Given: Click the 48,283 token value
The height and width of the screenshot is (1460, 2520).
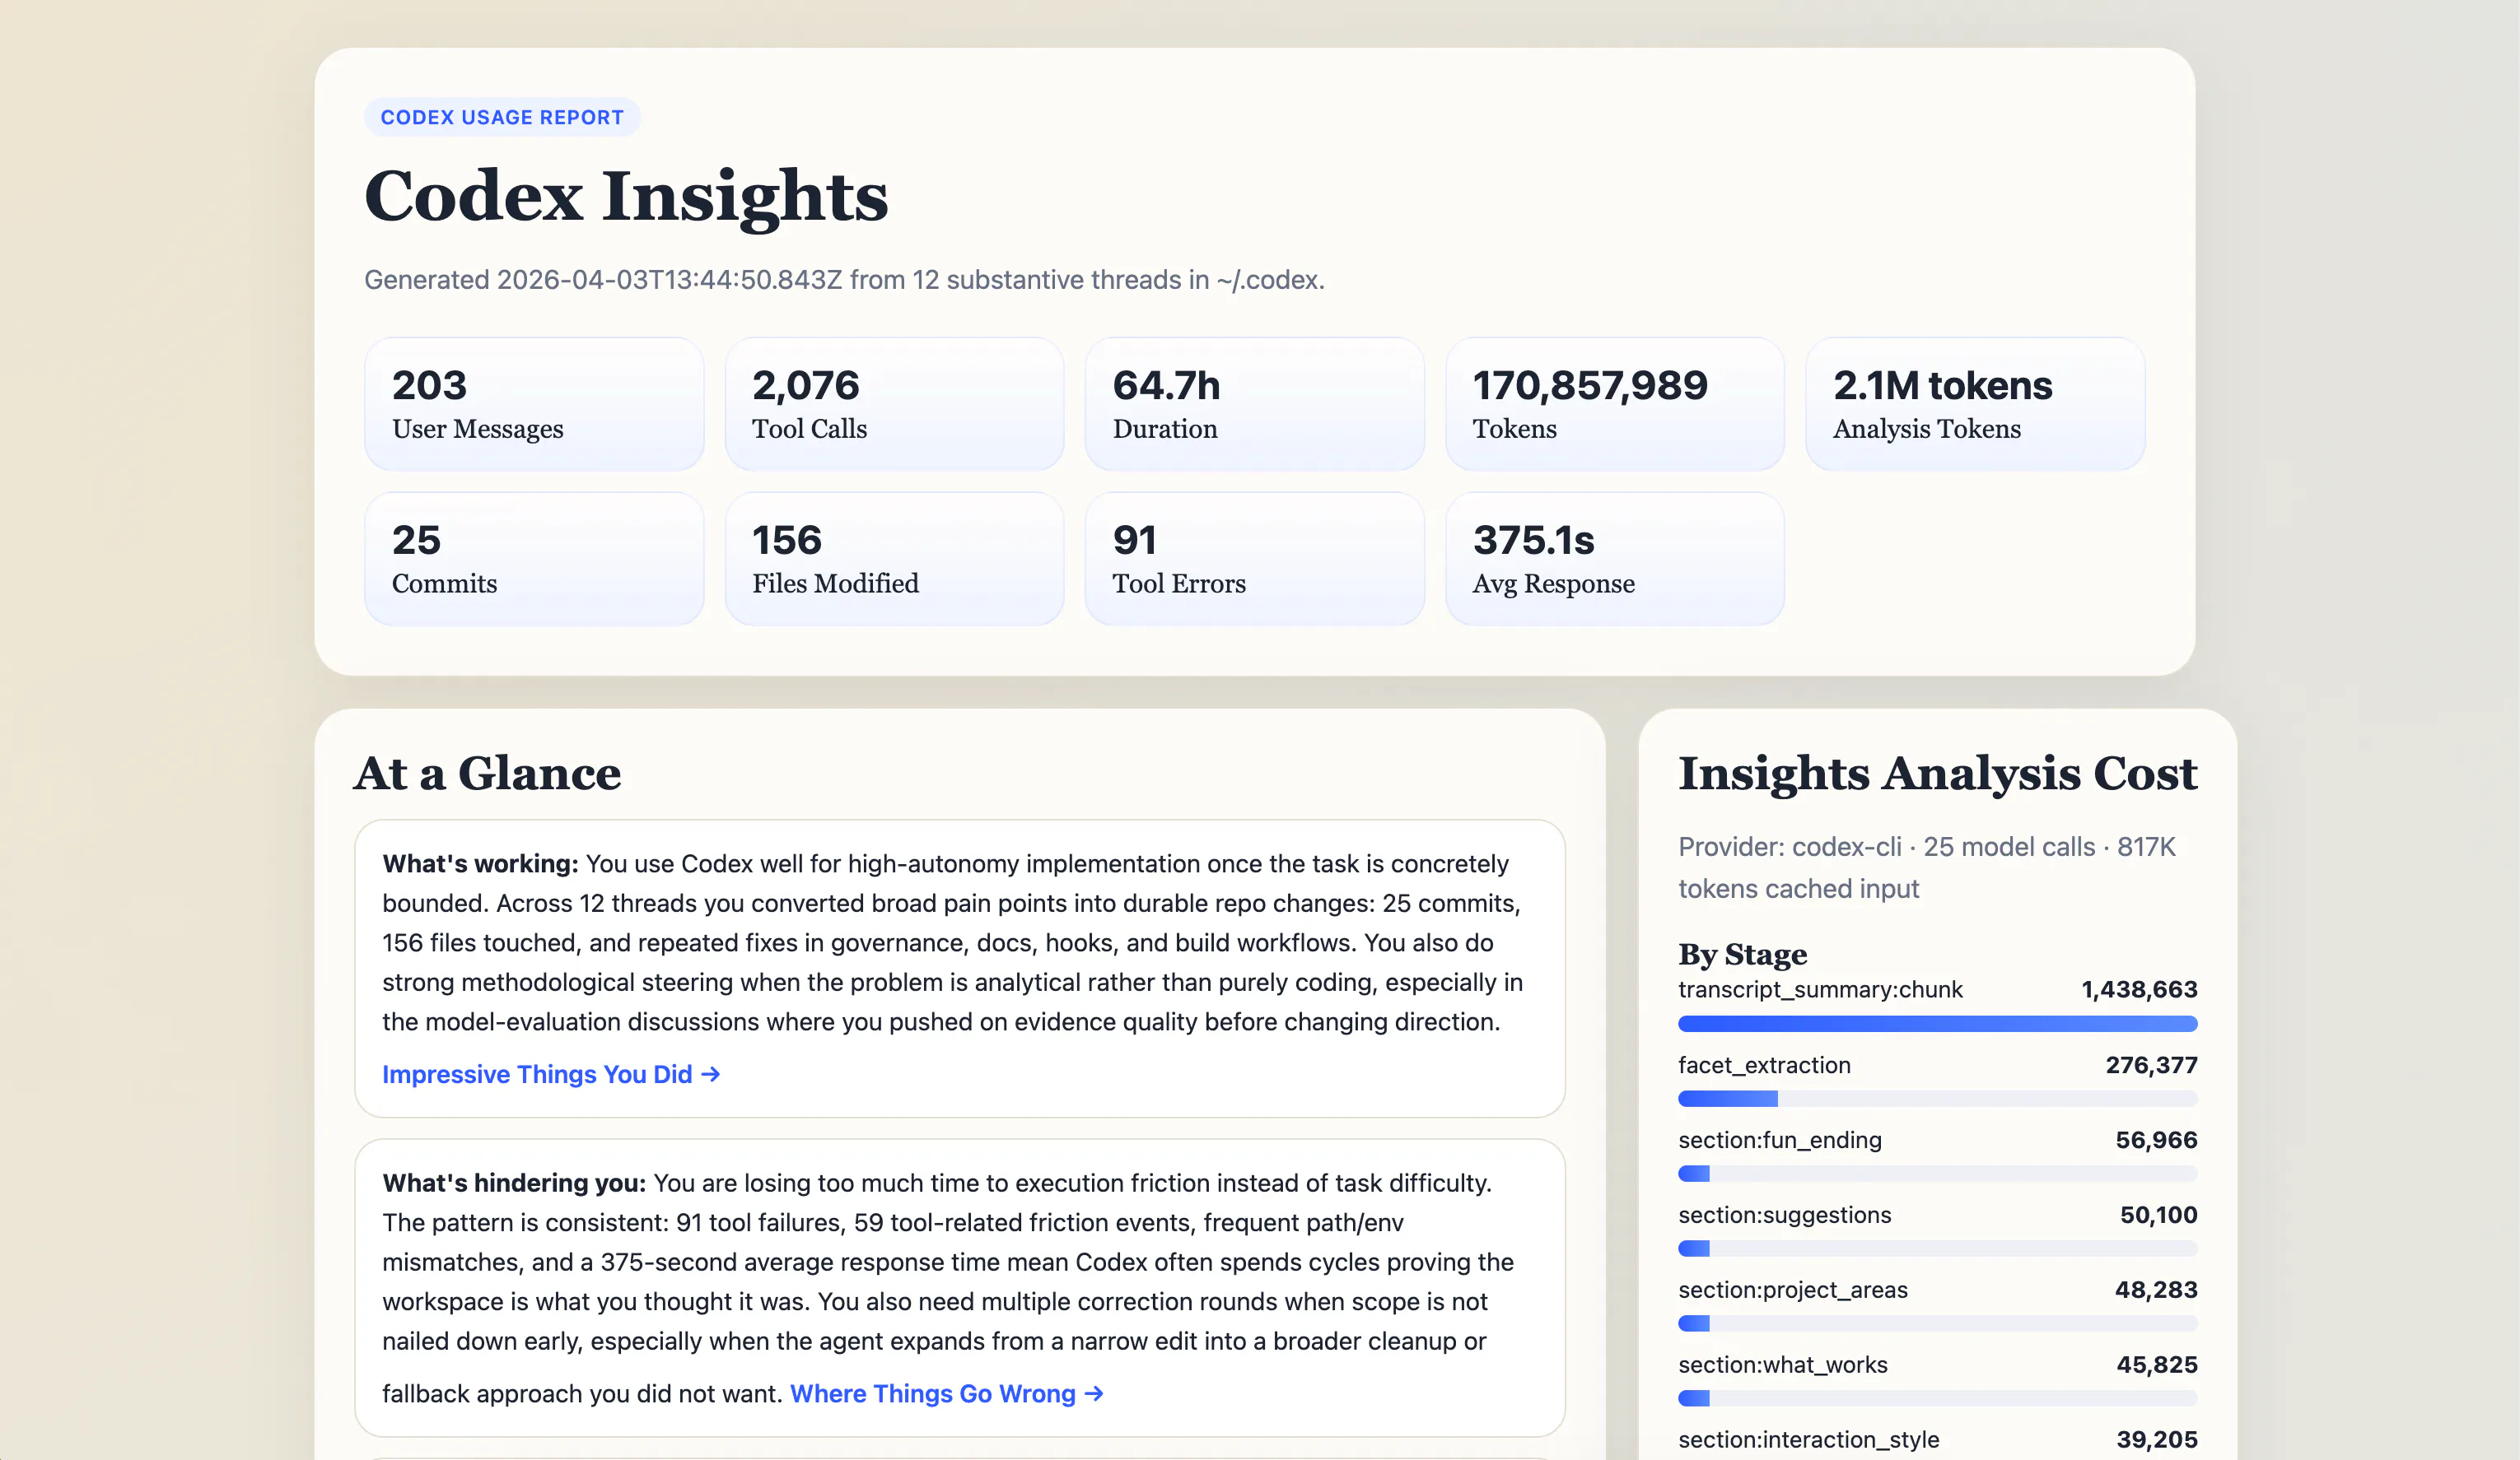Looking at the screenshot, I should pyautogui.click(x=2156, y=1290).
